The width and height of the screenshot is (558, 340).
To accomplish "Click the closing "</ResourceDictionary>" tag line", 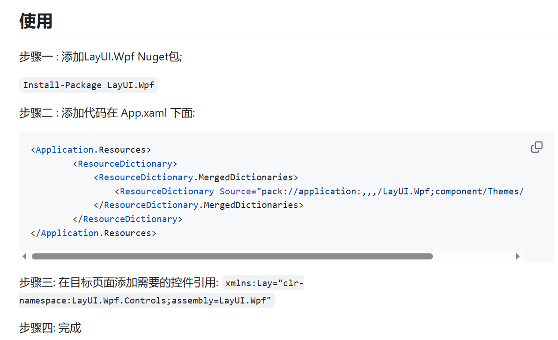I will coord(127,219).
